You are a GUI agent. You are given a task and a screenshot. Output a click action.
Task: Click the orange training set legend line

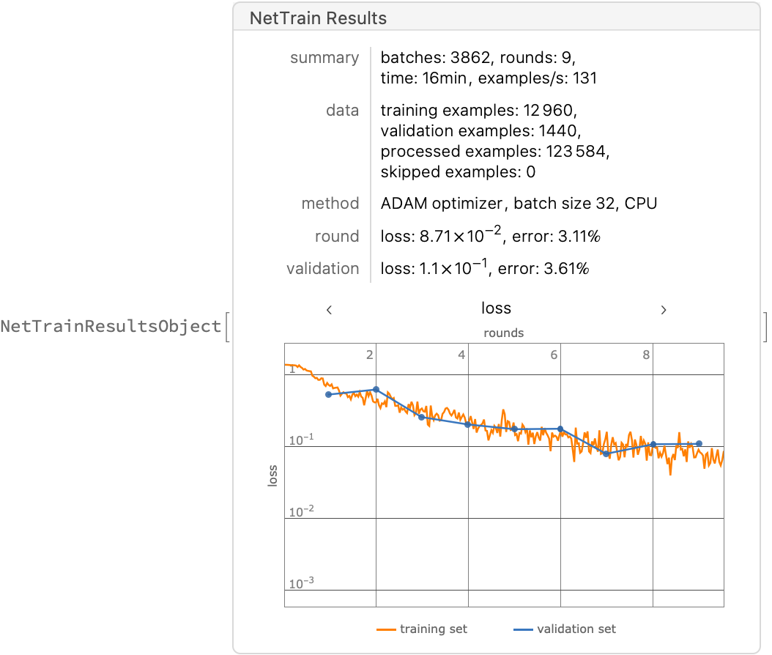coord(386,629)
